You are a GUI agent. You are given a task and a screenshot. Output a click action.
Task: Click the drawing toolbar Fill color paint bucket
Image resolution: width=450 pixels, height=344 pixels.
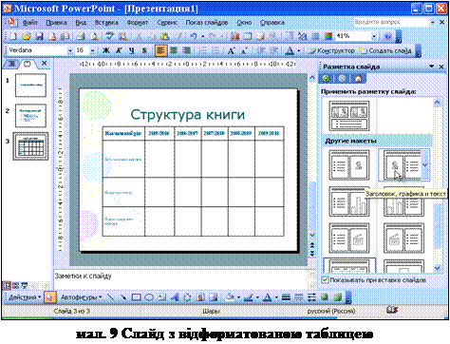tap(231, 297)
